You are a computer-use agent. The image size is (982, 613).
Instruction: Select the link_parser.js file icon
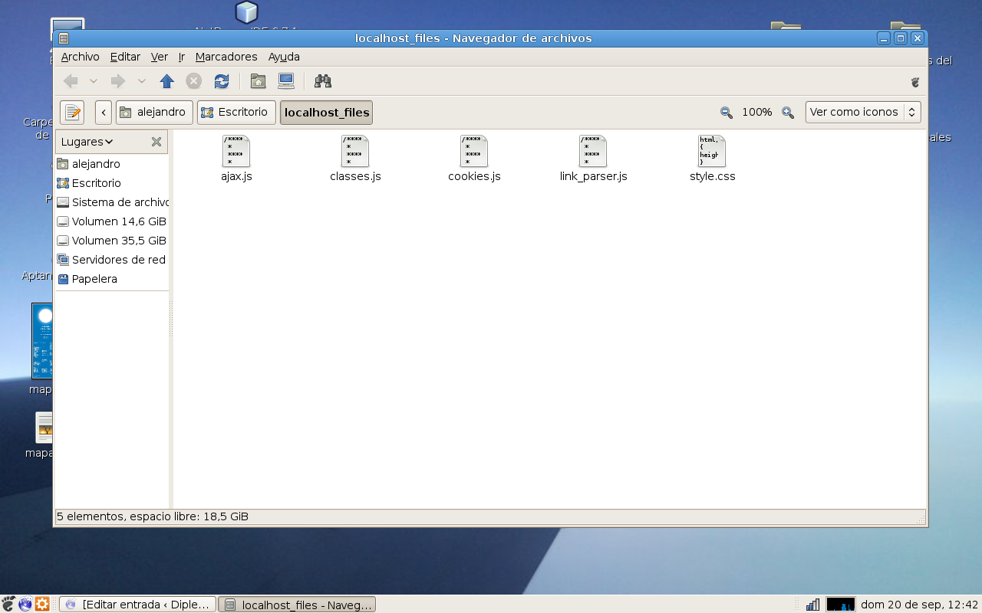(x=593, y=151)
